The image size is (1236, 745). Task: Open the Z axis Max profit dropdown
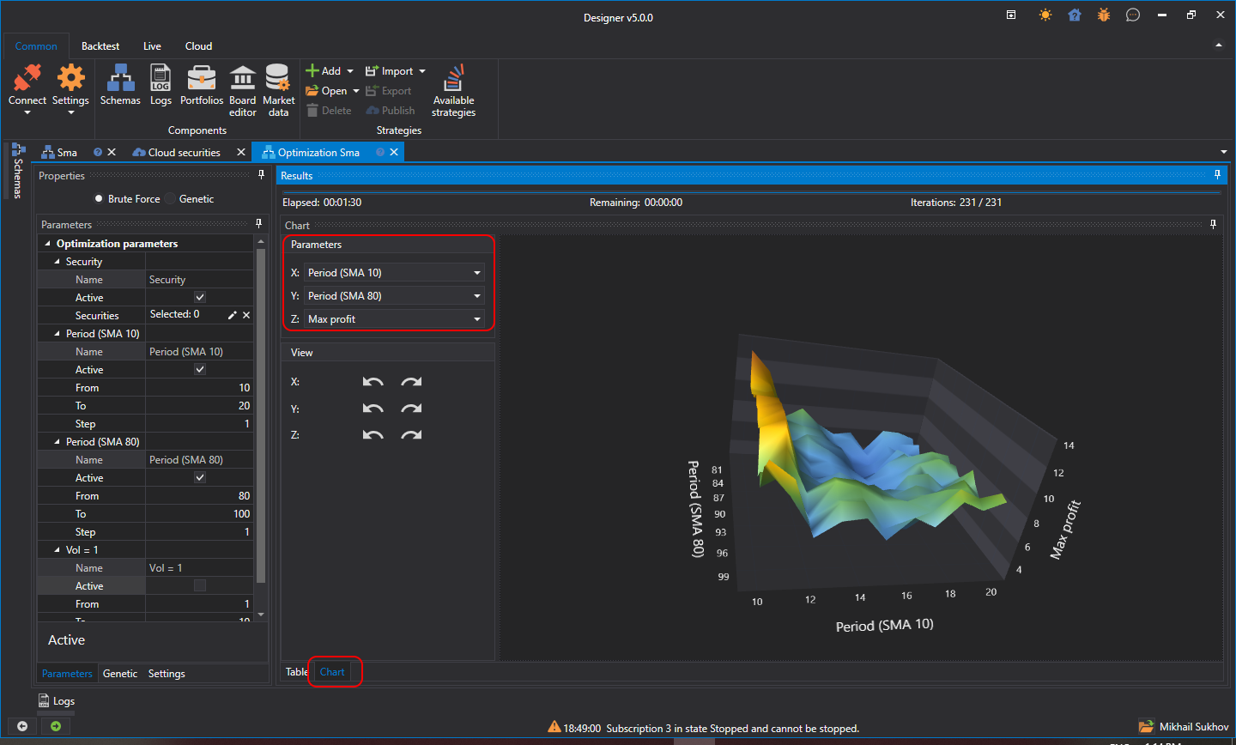pos(394,318)
